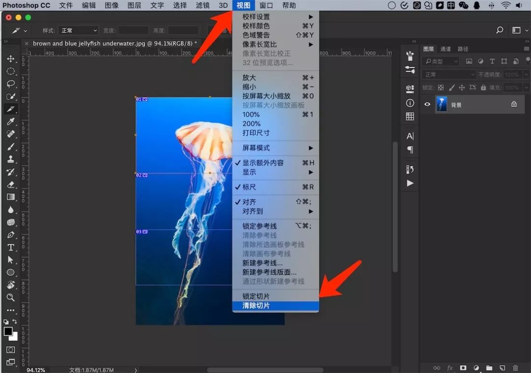Screen dimensions: 531x373
Task: Switch to the 通道 tab
Action: tap(445, 49)
